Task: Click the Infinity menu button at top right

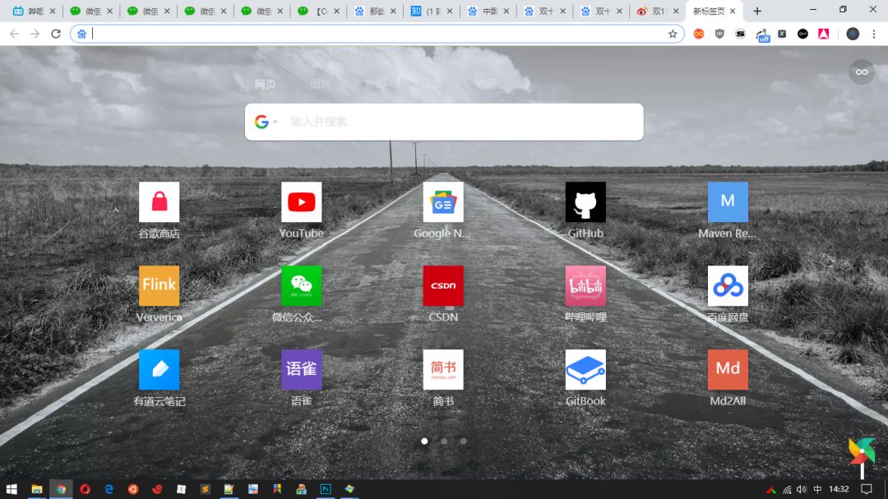Action: click(862, 72)
